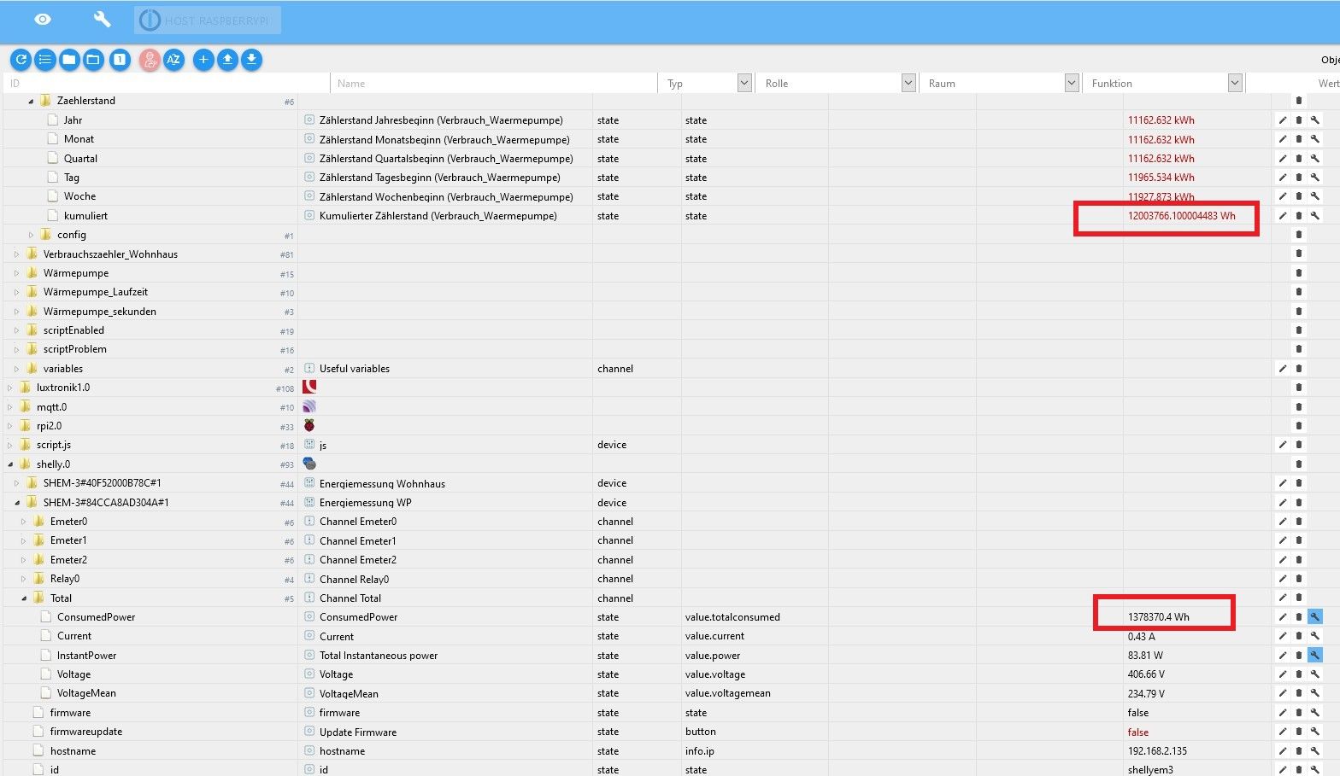Expand all folders with the open folder icon

[x=93, y=60]
